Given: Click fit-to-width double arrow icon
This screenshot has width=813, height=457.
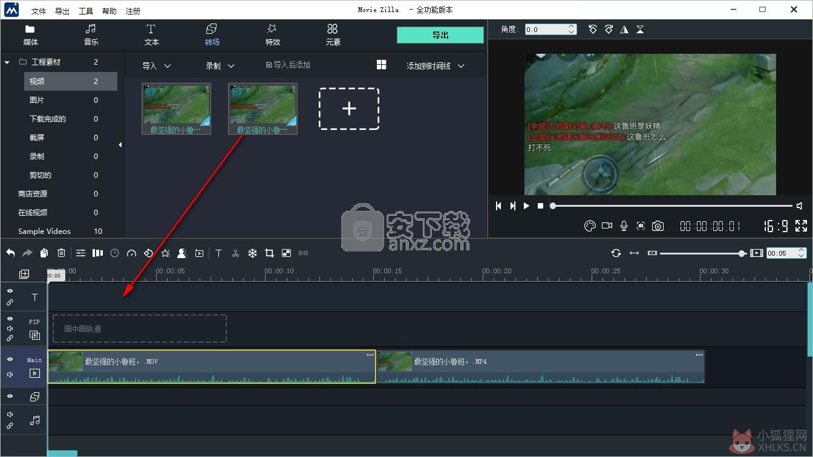Looking at the screenshot, I should 634,253.
